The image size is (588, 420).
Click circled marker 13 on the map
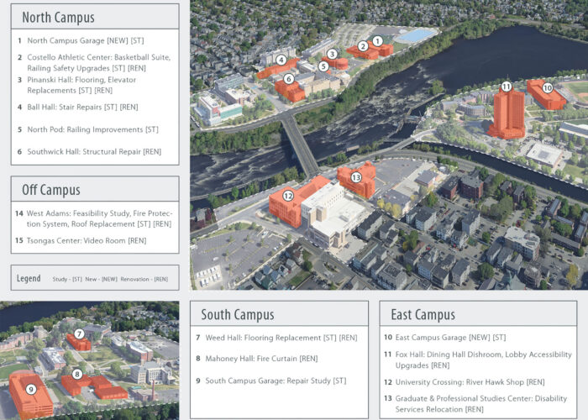[x=356, y=177]
